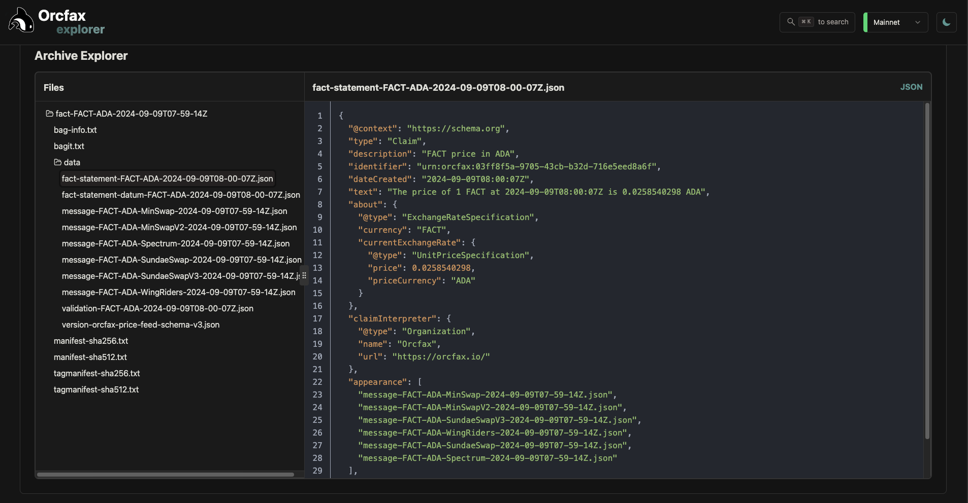Image resolution: width=968 pixels, height=503 pixels.
Task: Collapse the data folder
Action: click(x=67, y=162)
